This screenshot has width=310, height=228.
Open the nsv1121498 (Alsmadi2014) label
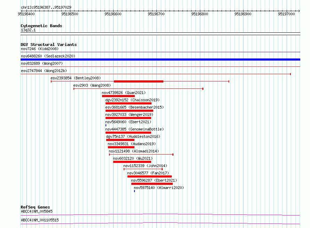[134, 151]
